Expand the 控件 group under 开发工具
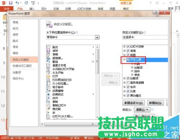The height and width of the screenshot is (140, 180). pyautogui.click(x=132, y=71)
